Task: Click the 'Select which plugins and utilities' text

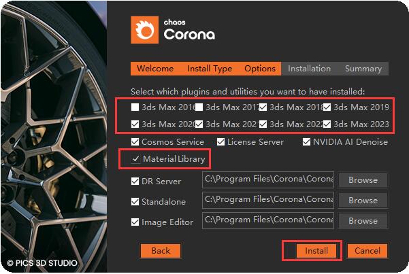Action: pyautogui.click(x=248, y=92)
